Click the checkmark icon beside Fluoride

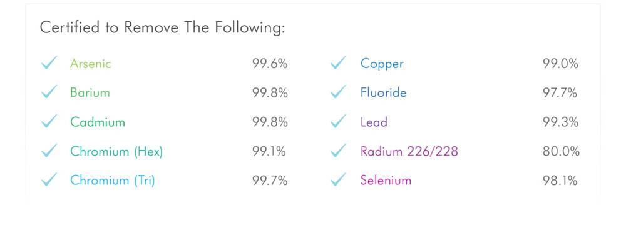(338, 92)
